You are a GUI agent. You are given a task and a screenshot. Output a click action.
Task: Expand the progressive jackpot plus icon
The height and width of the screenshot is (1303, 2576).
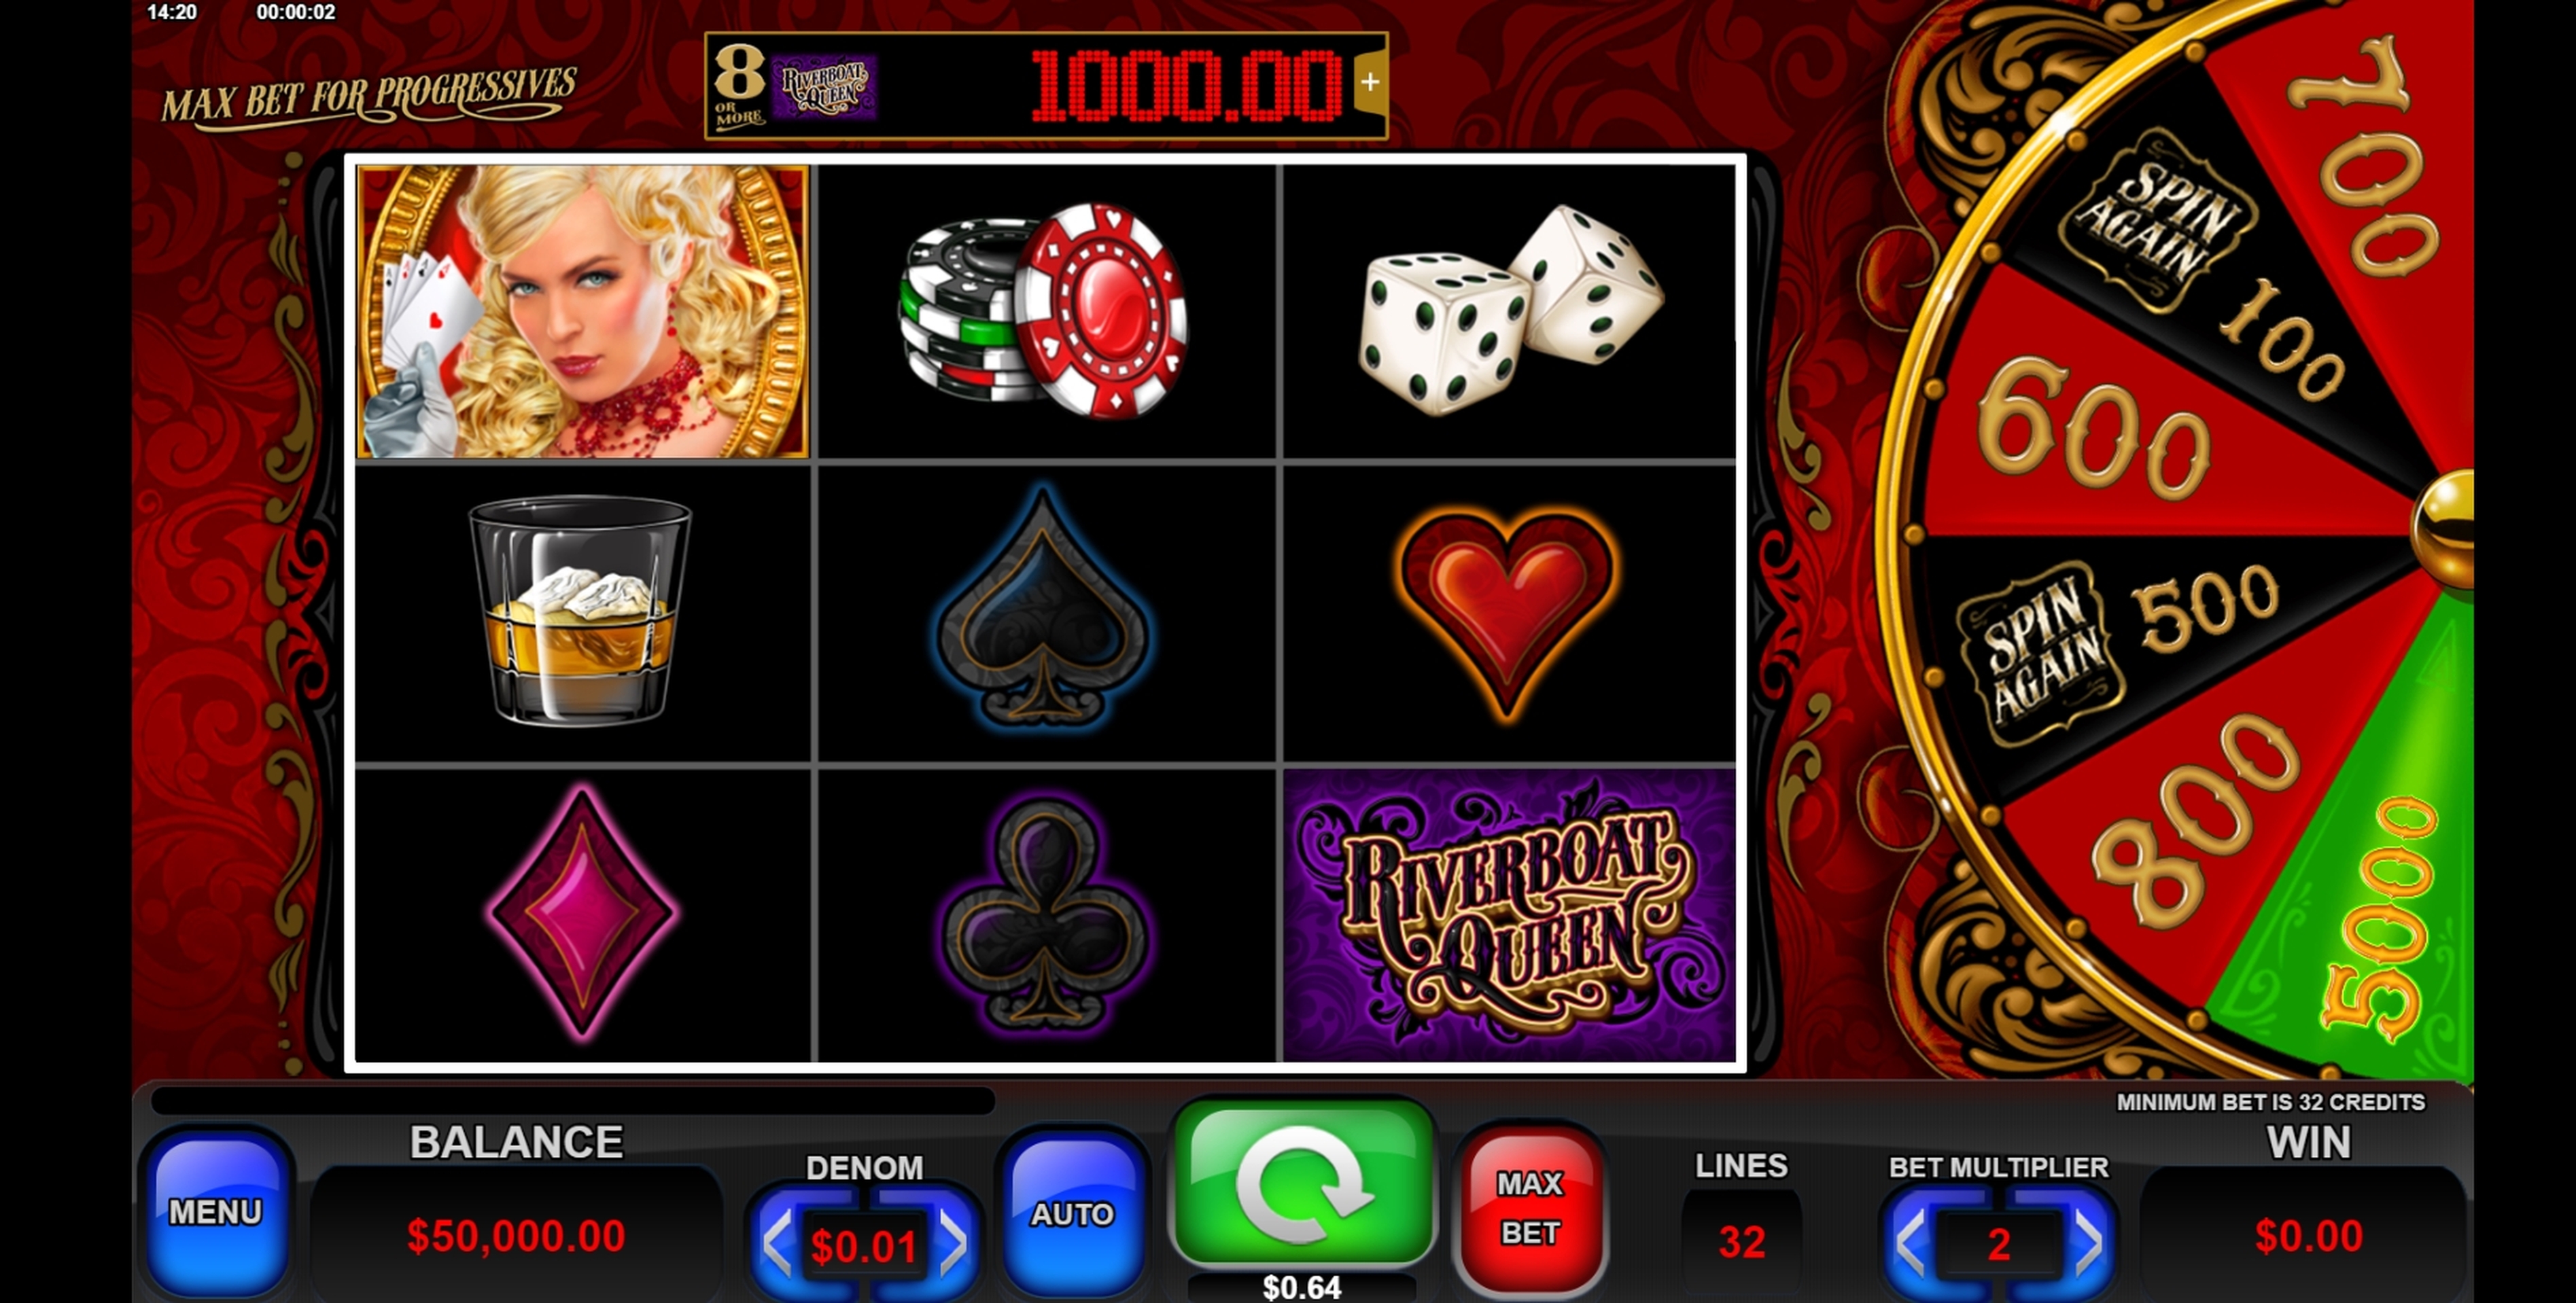(1370, 82)
